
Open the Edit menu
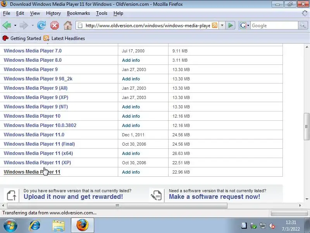pyautogui.click(x=20, y=13)
